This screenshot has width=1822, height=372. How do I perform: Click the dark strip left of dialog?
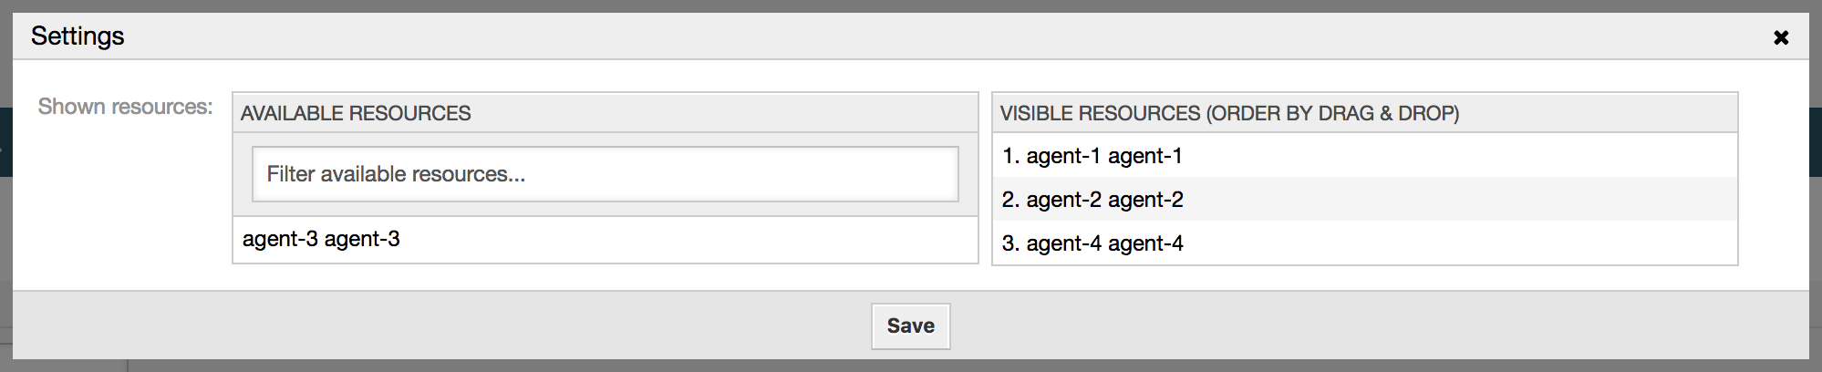click(x=5, y=142)
